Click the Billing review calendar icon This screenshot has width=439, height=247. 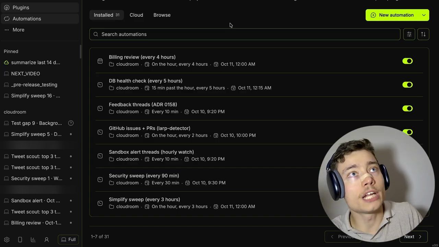pyautogui.click(x=100, y=61)
